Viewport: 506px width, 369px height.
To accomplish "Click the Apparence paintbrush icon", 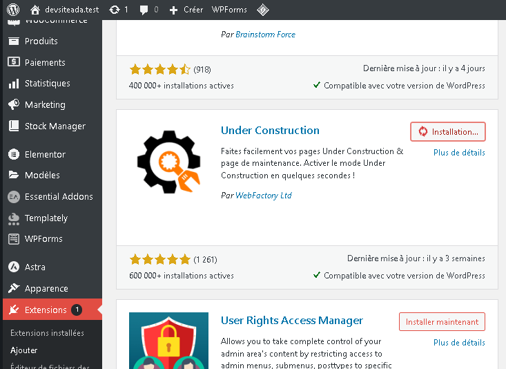I will point(14,288).
